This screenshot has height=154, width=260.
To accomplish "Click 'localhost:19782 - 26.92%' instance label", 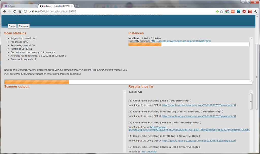I will coord(144,38).
